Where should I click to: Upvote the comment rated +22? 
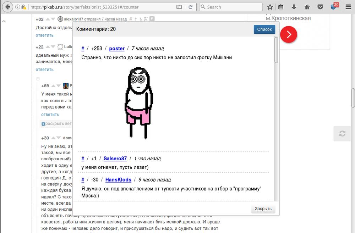(48, 47)
